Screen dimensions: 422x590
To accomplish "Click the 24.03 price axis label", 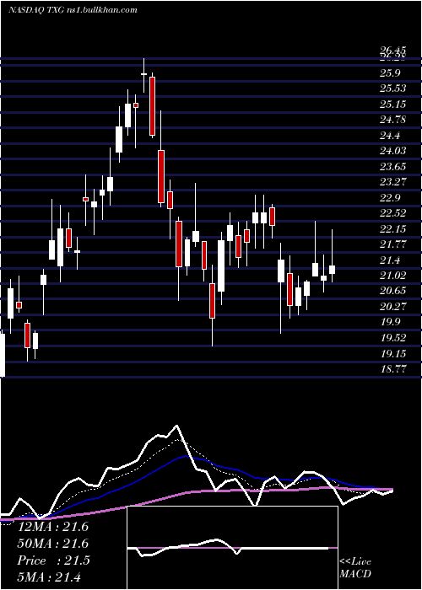I will [393, 151].
